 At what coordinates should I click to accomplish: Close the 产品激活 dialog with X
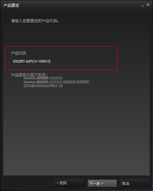(x=148, y=5)
